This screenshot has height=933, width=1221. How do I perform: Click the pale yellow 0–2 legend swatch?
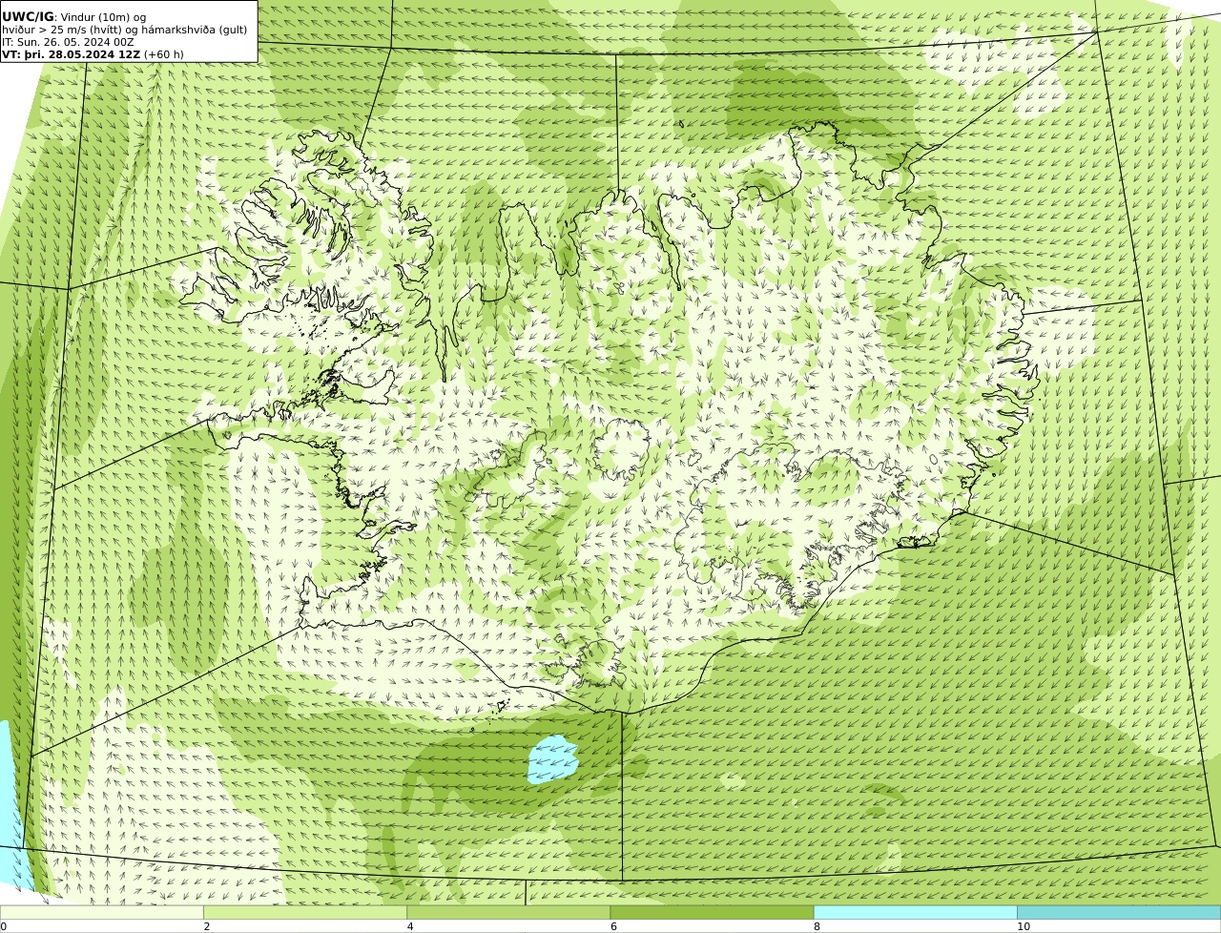(101, 913)
